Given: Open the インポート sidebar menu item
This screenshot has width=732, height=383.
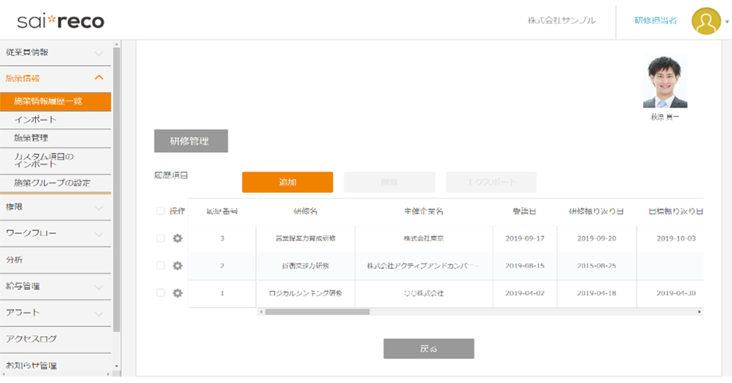Looking at the screenshot, I should click(x=35, y=120).
